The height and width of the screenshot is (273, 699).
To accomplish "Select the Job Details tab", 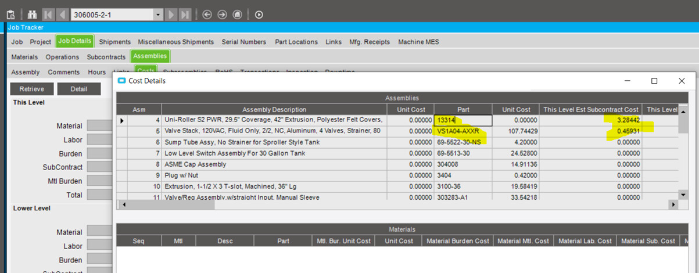I will [x=74, y=41].
